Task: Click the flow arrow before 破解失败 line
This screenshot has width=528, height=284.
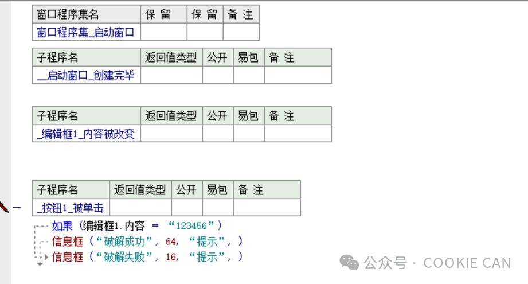Action: [x=45, y=257]
